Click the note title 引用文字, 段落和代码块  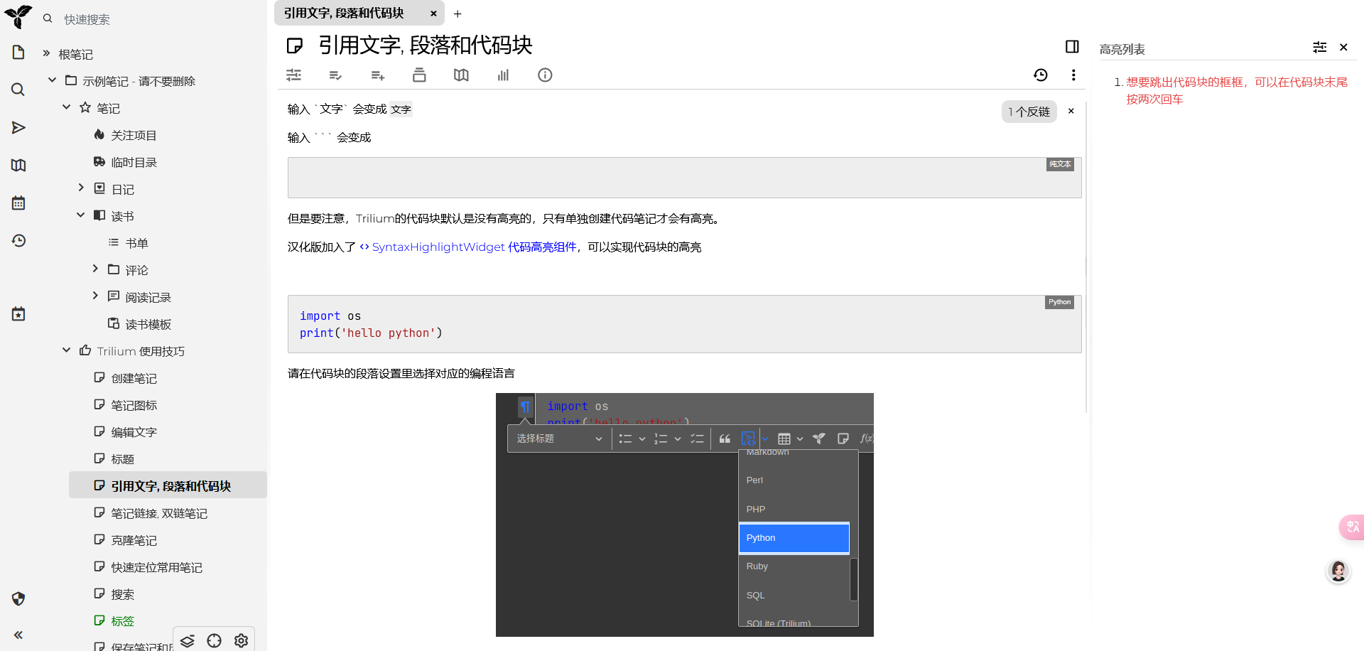[x=425, y=45]
